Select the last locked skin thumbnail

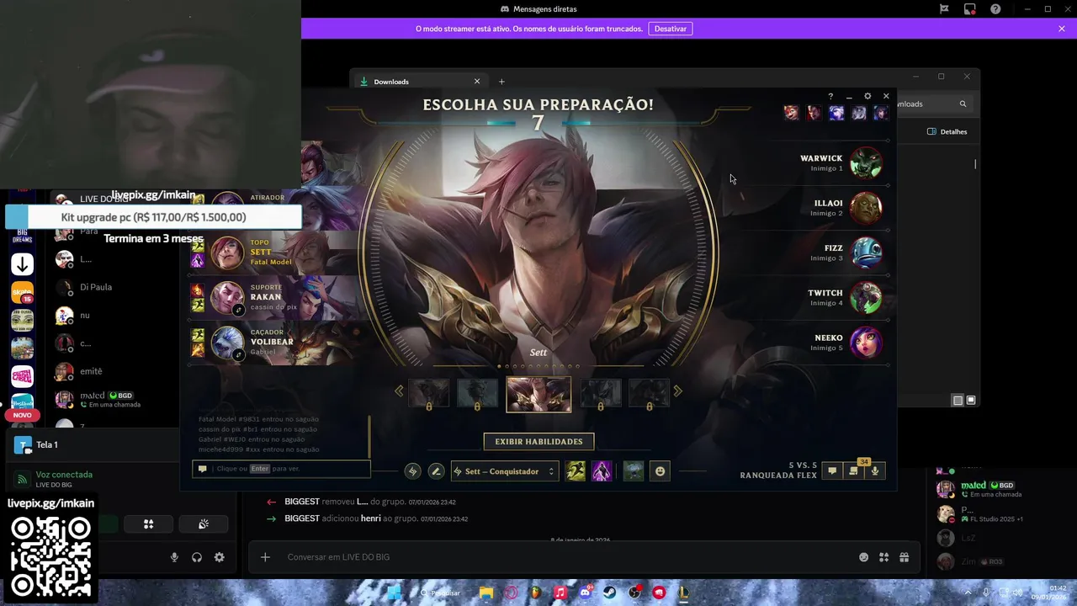click(649, 394)
